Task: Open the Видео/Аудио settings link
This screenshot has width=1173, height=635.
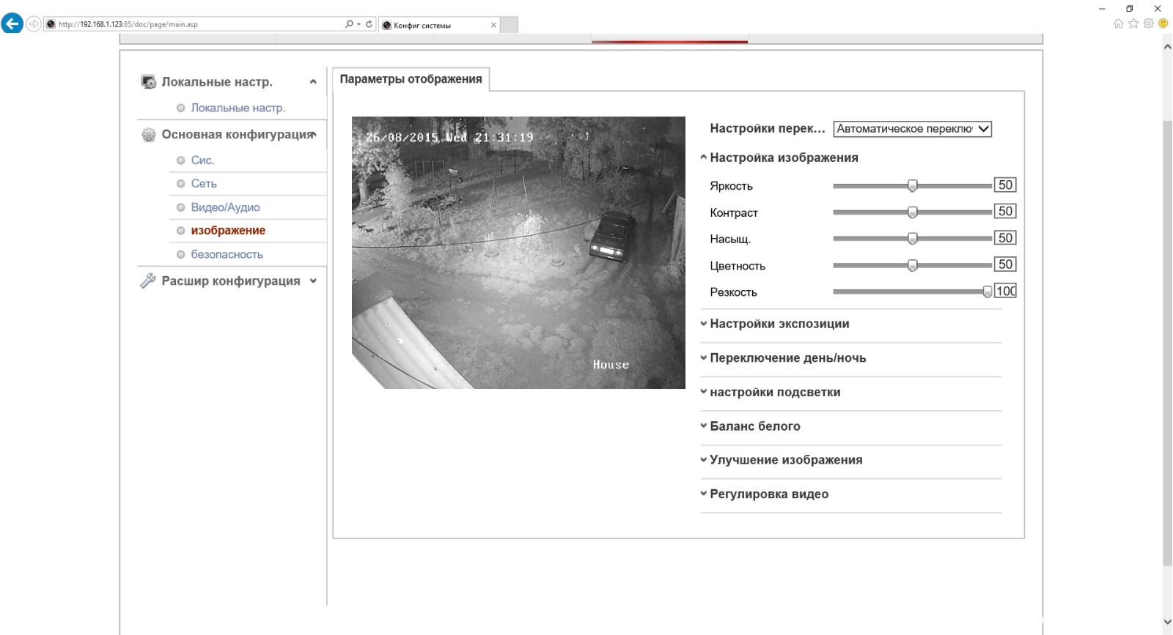Action: click(225, 207)
